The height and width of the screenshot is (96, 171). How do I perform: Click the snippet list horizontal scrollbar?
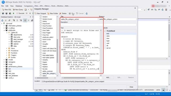point(42,78)
